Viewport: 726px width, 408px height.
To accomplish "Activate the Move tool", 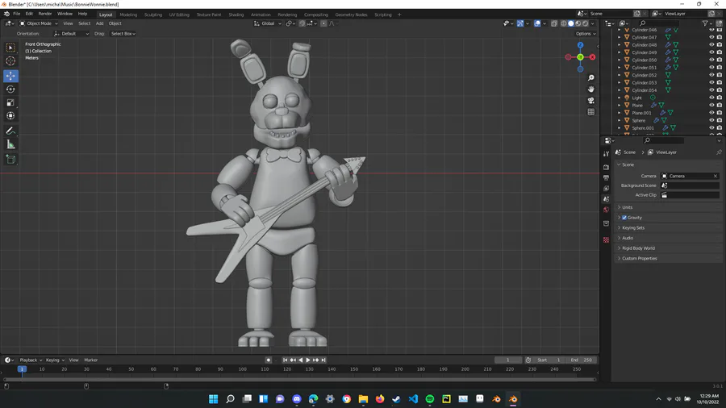I will point(10,76).
